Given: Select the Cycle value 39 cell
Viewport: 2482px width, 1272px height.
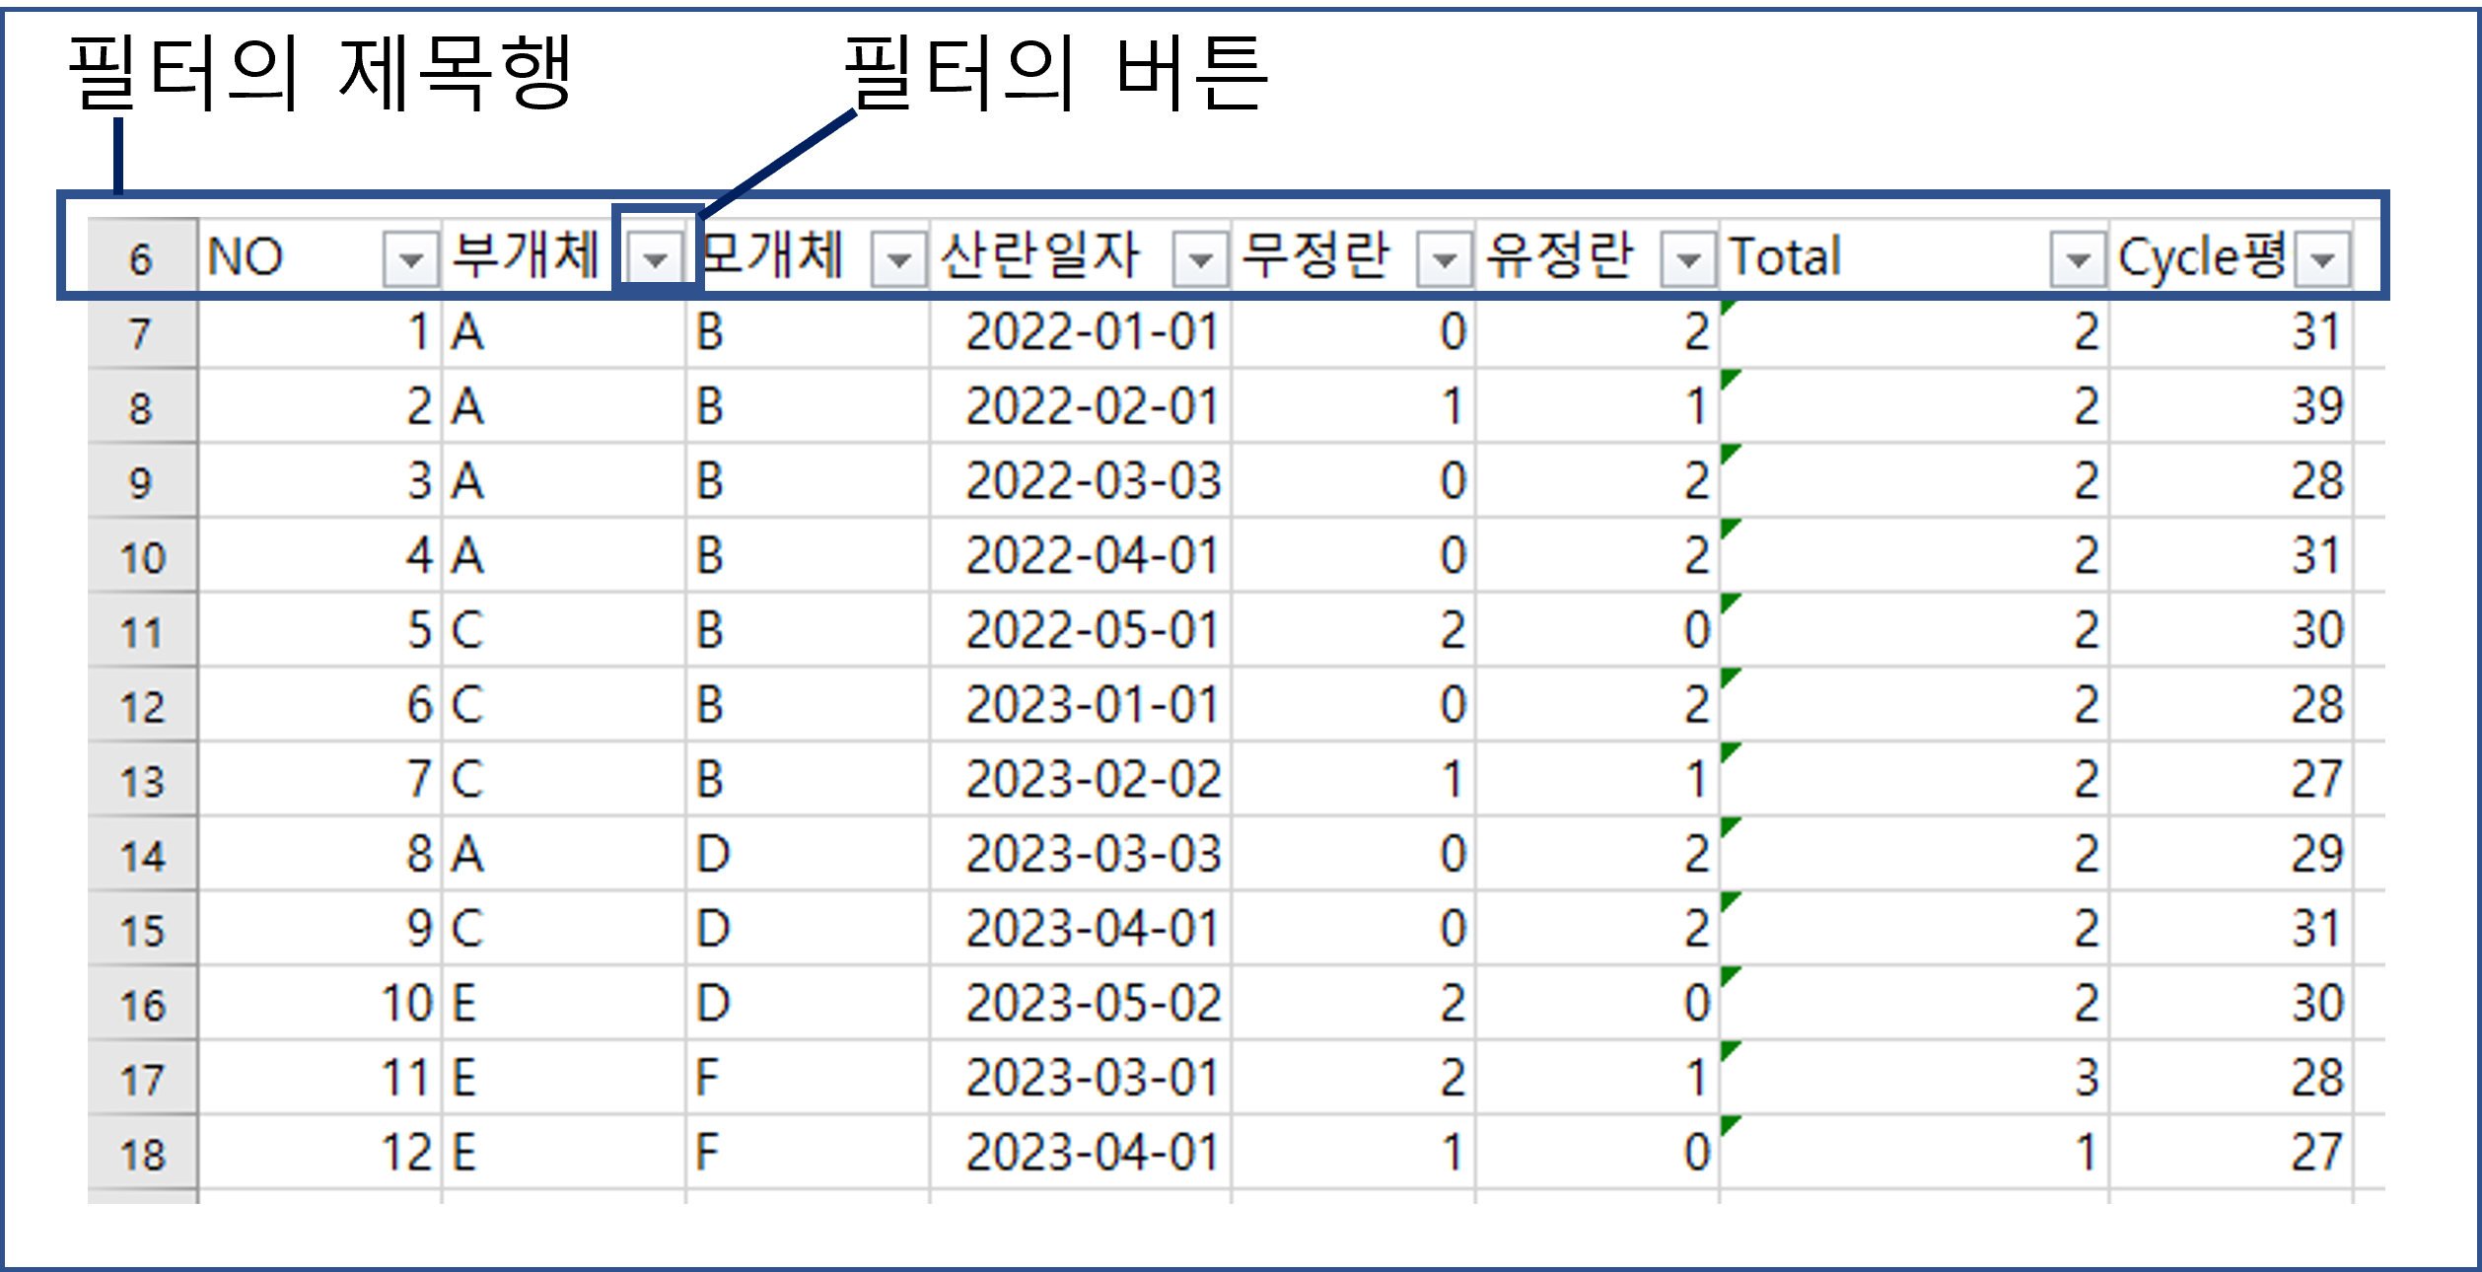Looking at the screenshot, I should point(2315,406).
